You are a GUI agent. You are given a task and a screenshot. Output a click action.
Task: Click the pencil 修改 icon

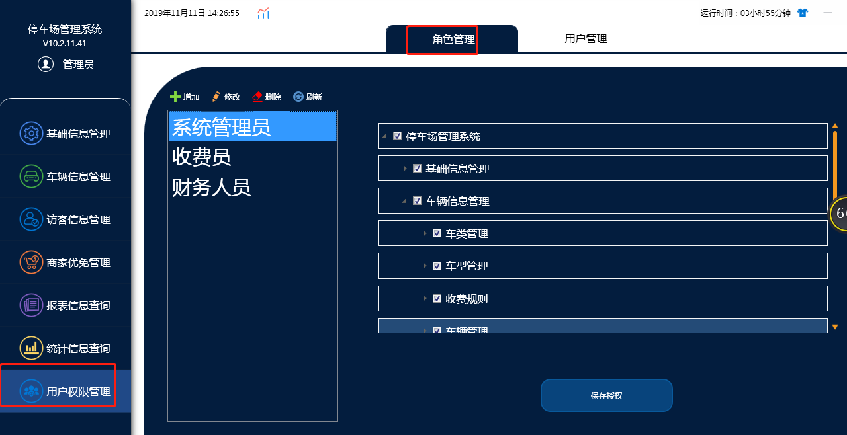pyautogui.click(x=216, y=97)
